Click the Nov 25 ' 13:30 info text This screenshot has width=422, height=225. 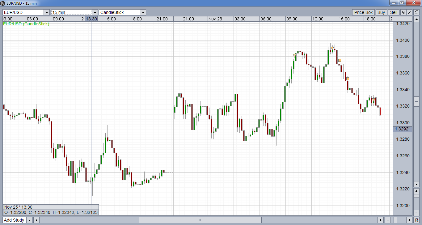(x=18, y=207)
